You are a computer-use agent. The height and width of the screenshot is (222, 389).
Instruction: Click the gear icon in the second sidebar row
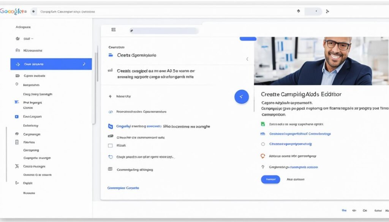click(x=17, y=39)
